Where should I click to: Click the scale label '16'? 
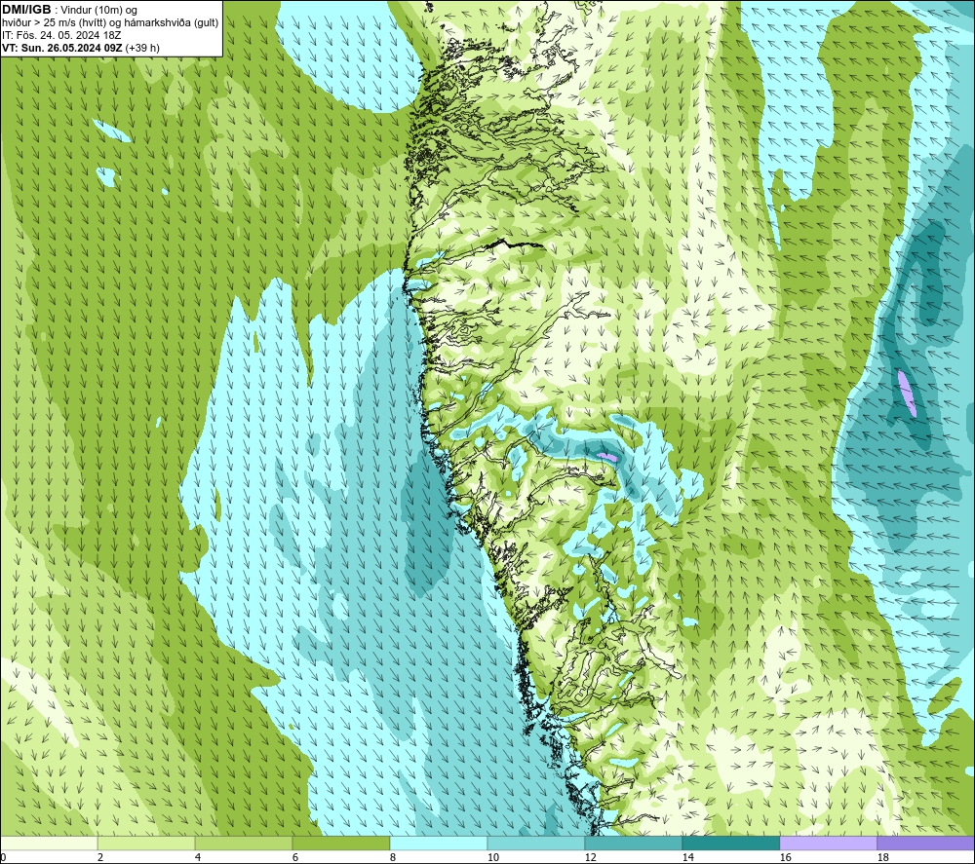coord(785,858)
